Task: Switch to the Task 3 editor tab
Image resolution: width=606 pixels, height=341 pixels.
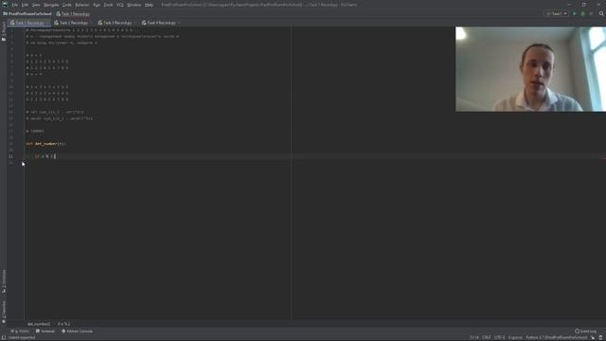Action: click(x=116, y=23)
